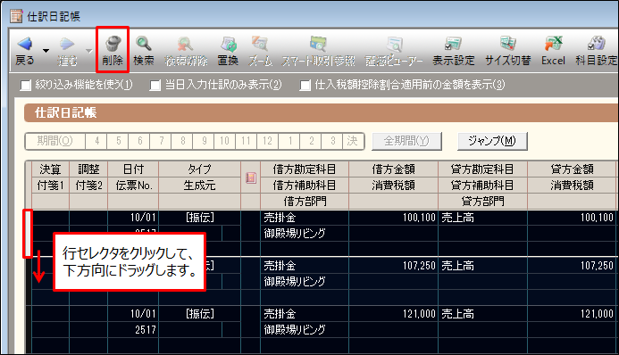Click the 107,250 debit amount cell

click(394, 266)
